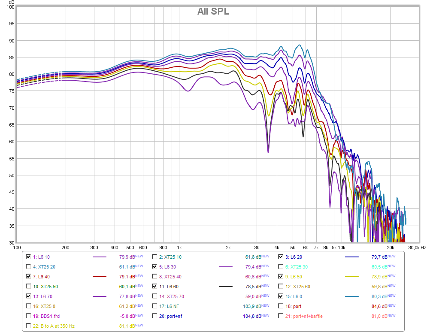The height and width of the screenshot is (332, 427).
Task: Tick the 8: XT25 40 checkbox
Action: click(154, 277)
